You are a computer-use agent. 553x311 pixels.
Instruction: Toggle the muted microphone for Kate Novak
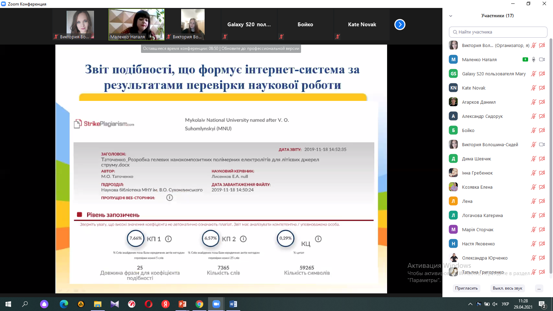[534, 88]
